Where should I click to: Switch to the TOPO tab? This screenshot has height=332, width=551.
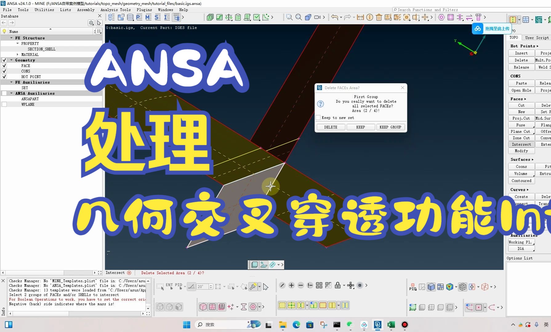(513, 38)
